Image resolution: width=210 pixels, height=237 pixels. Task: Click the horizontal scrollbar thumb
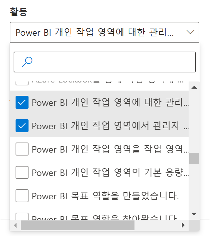77,225
